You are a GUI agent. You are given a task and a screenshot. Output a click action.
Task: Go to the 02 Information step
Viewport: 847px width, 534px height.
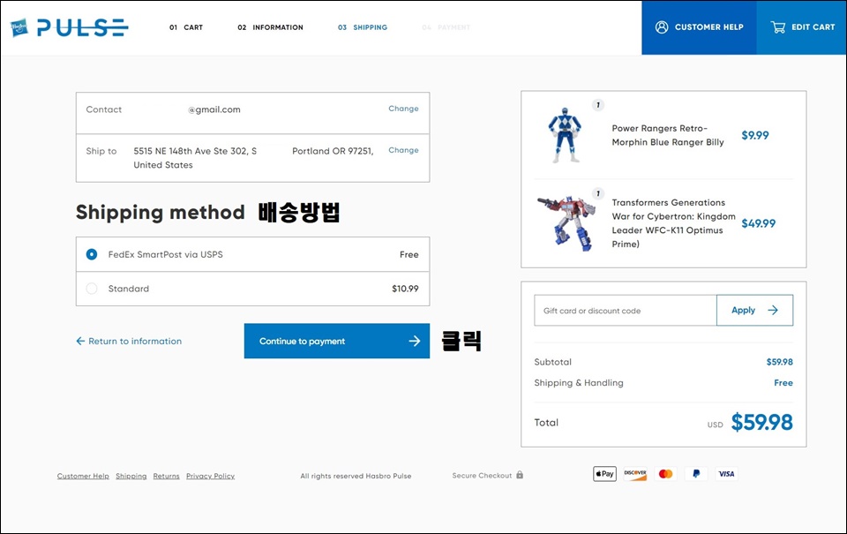pos(270,27)
